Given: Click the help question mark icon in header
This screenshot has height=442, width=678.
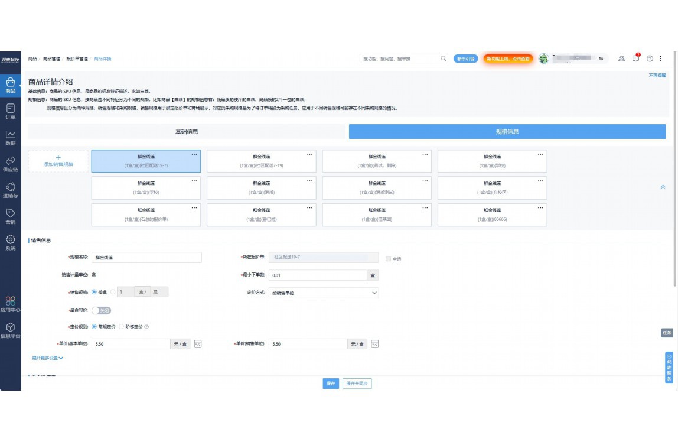Looking at the screenshot, I should 650,58.
